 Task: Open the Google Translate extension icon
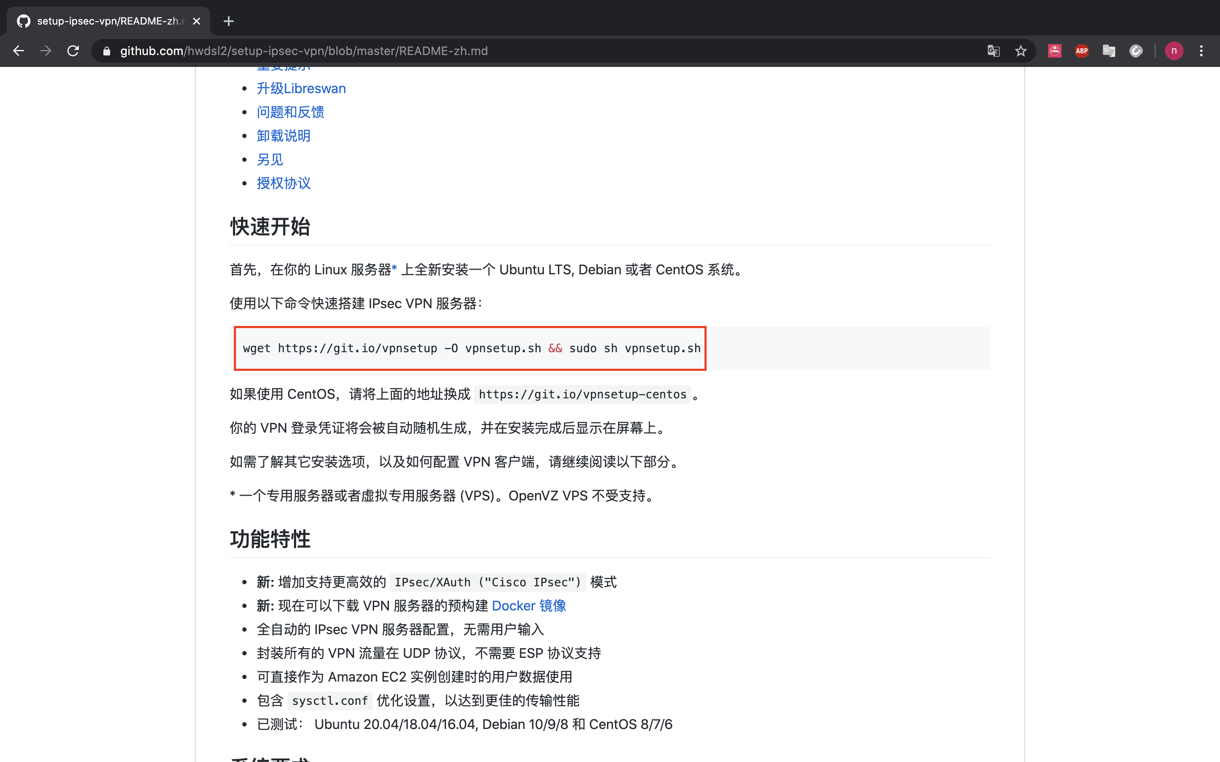pyautogui.click(x=1109, y=51)
